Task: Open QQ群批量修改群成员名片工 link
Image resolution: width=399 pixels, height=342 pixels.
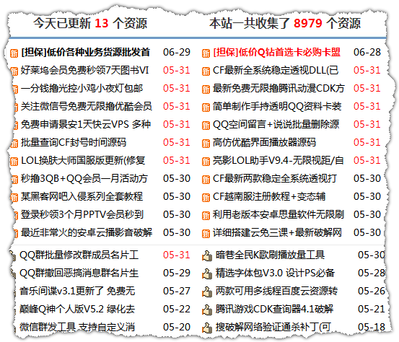Action: tap(79, 255)
